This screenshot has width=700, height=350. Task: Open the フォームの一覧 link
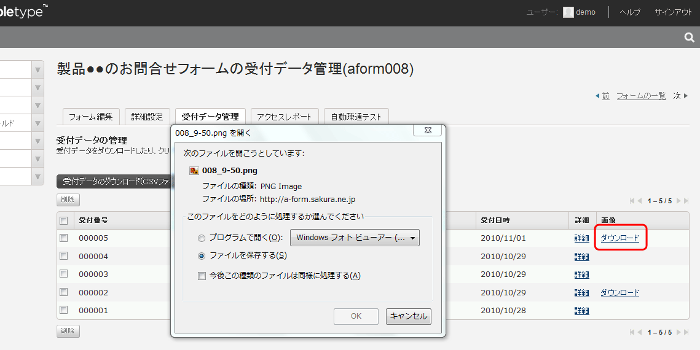pyautogui.click(x=641, y=96)
